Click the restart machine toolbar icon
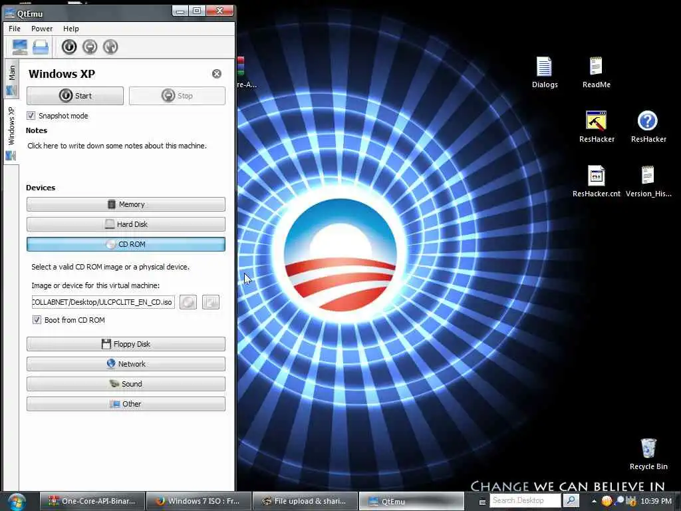Viewport: 681px width, 511px height. [110, 47]
